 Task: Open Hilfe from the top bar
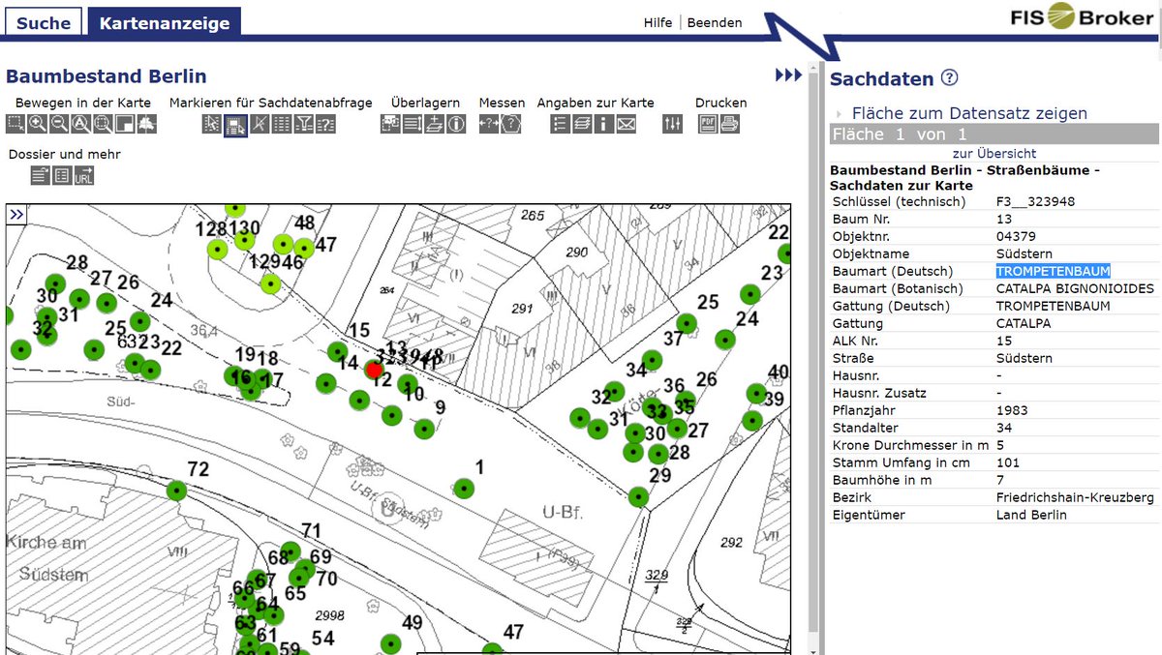click(x=657, y=22)
